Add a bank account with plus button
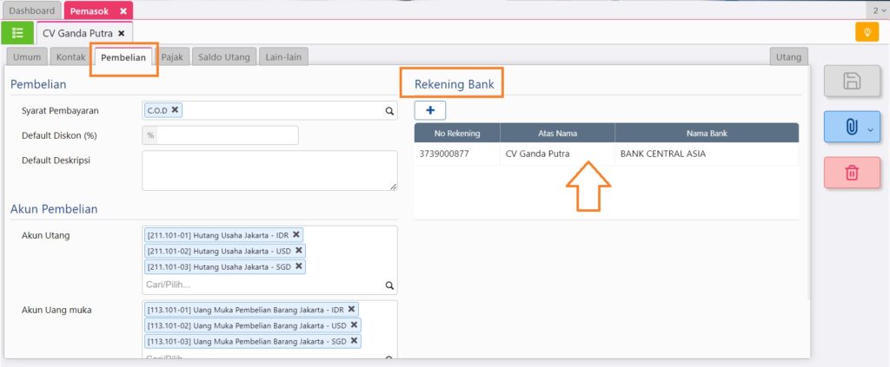890x367 pixels. coord(430,110)
